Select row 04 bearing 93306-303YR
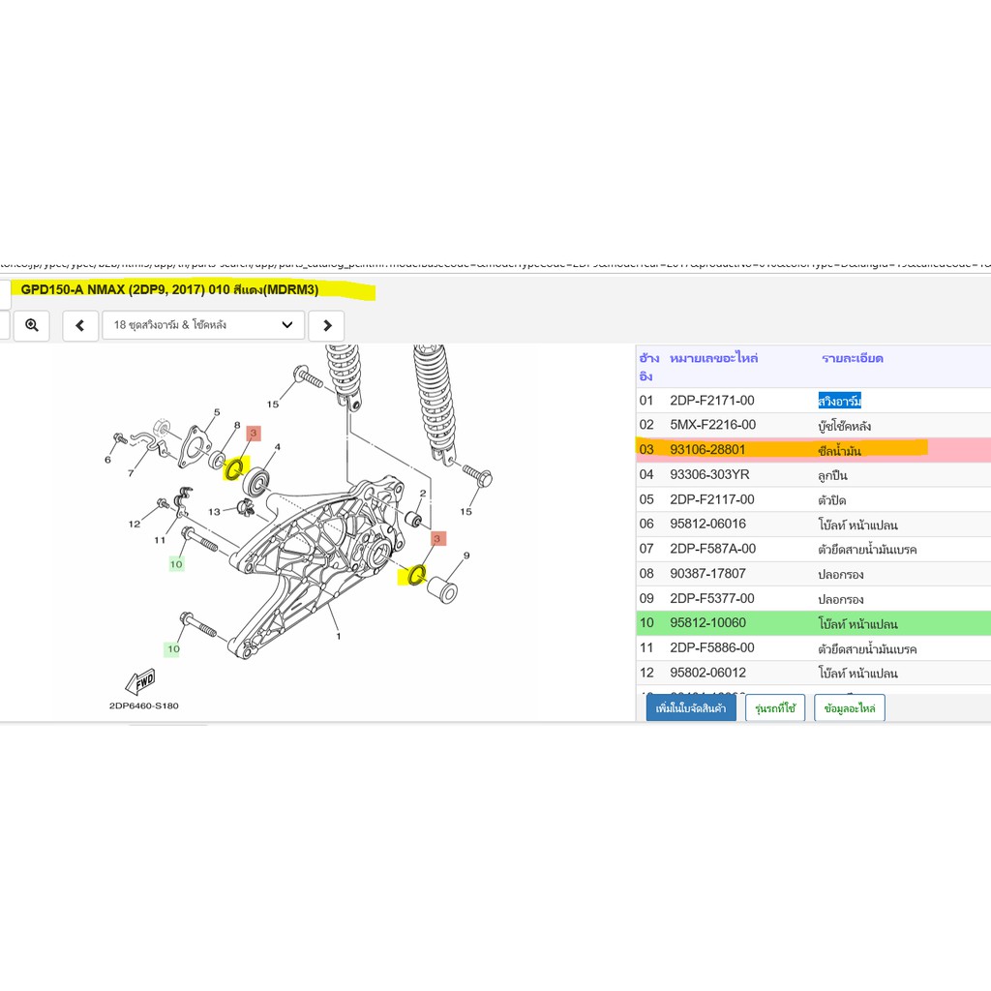 pos(813,474)
